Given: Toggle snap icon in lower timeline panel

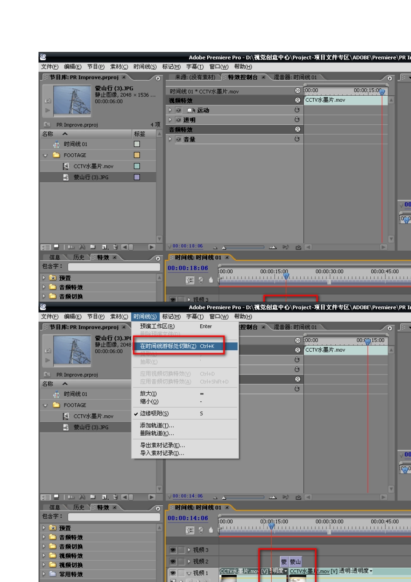Looking at the screenshot, I should (x=189, y=530).
